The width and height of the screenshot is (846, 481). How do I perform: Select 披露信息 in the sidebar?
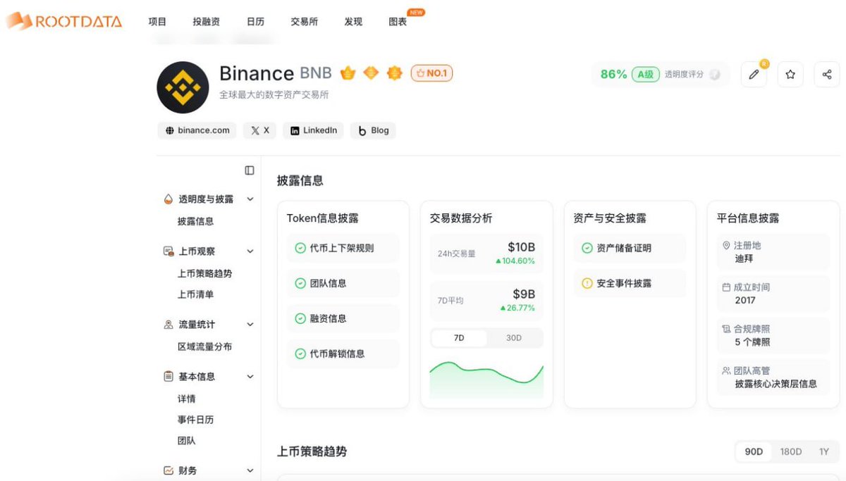[x=195, y=221]
